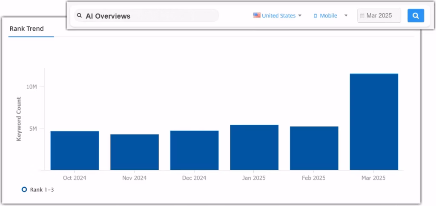Click the magnifier icon inside the keyword field
The height and width of the screenshot is (206, 436).
[79, 16]
